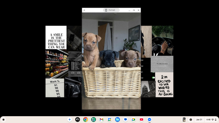This screenshot has width=219, height=123.
Task: Open the Messages app on the shelf
Action: 125,120
